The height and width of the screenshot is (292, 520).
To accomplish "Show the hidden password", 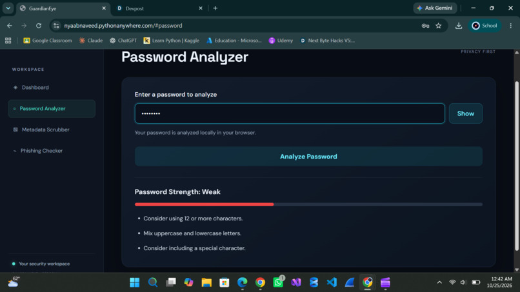I will click(466, 113).
